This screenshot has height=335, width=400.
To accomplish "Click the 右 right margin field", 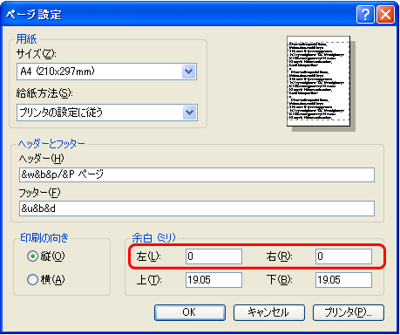I will click(x=343, y=256).
